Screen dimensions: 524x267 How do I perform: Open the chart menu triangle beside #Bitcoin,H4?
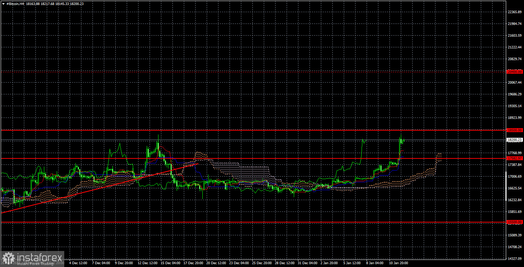pos(3,4)
